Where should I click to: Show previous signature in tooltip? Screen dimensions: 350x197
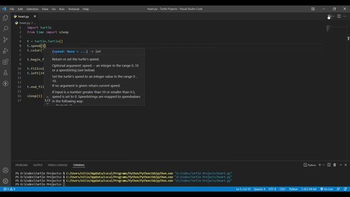[x=48, y=97]
